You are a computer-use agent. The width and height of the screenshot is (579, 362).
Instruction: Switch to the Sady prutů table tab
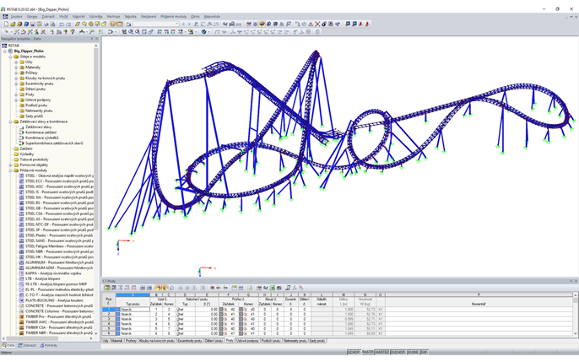pyautogui.click(x=317, y=341)
